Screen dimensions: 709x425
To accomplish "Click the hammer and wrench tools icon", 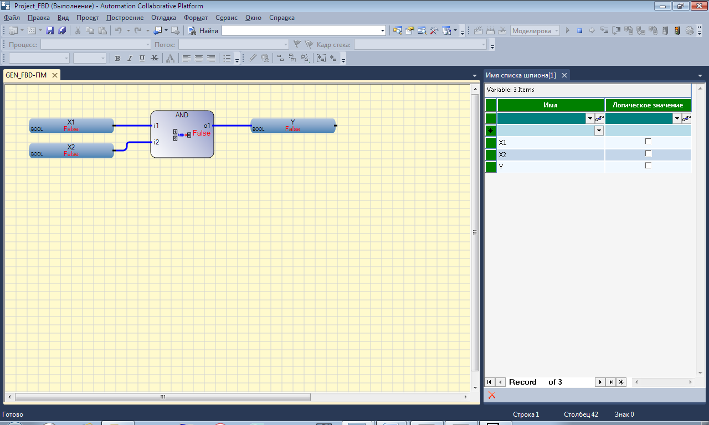I will pos(434,30).
